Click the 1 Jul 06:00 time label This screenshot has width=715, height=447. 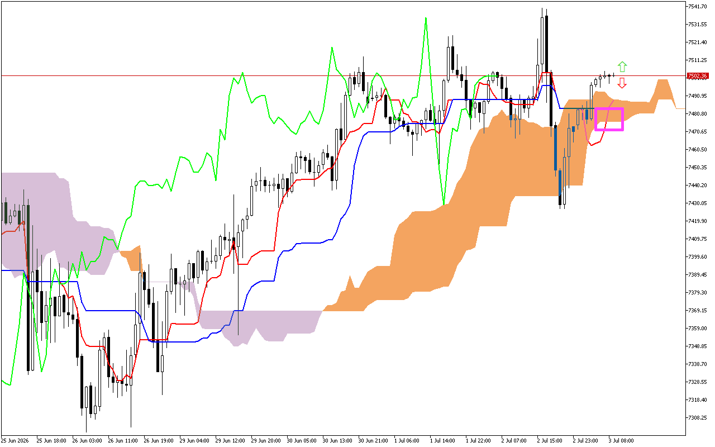tap(407, 440)
